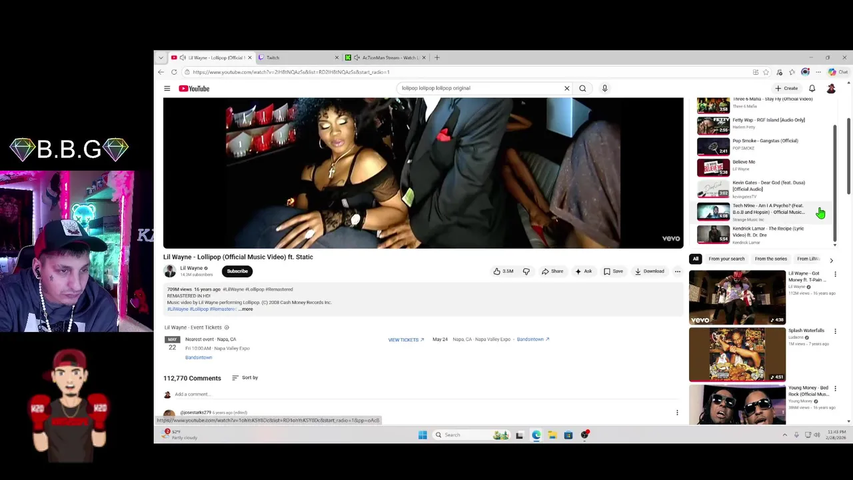The image size is (853, 480).
Task: Go back in the browser
Action: 161,72
